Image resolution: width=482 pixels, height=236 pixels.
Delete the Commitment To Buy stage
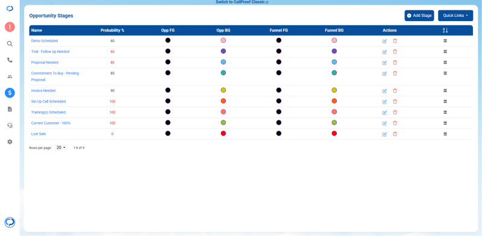[x=395, y=73]
